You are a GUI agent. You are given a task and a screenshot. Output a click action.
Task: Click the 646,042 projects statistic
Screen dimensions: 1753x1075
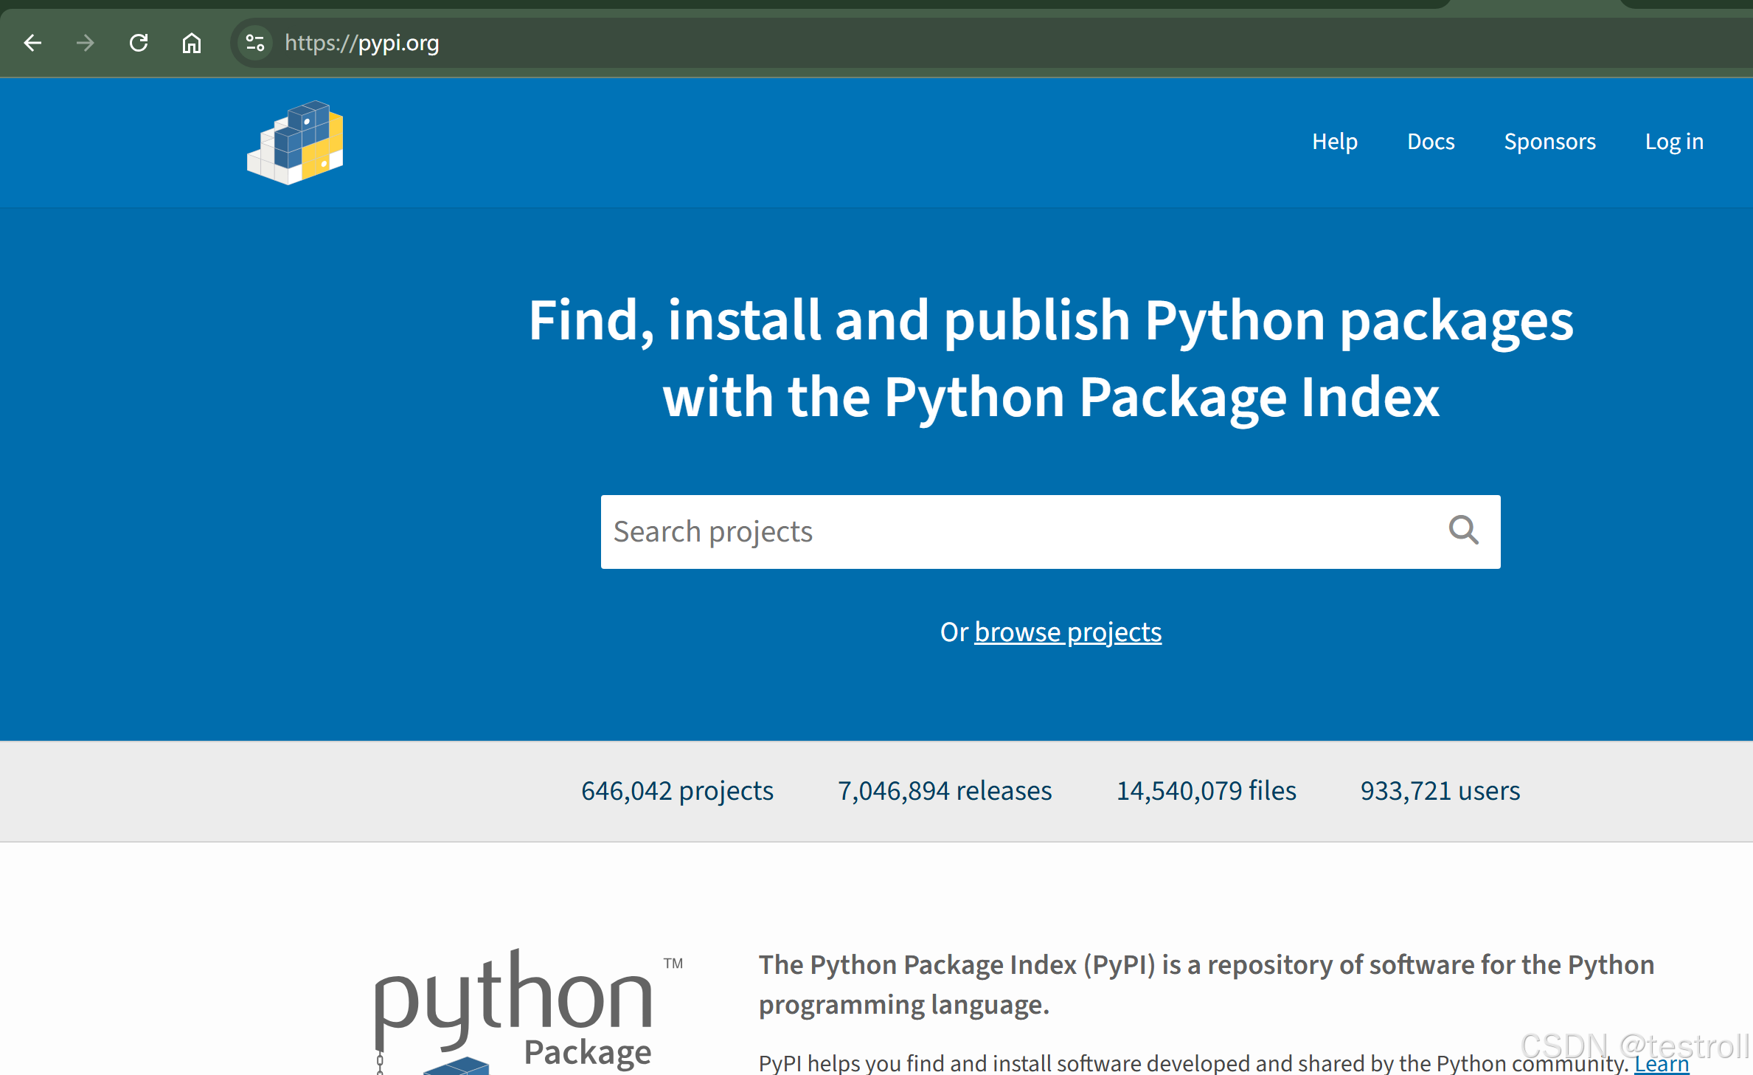click(x=677, y=791)
